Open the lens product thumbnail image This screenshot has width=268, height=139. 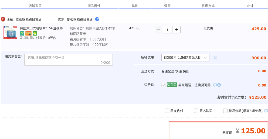[10, 33]
